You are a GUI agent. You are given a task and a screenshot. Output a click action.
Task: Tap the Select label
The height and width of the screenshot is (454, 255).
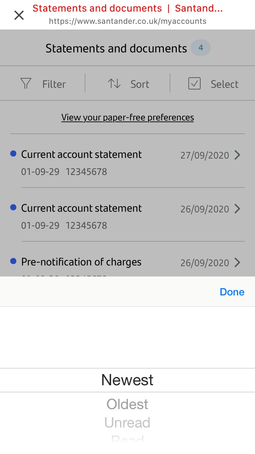(x=224, y=84)
